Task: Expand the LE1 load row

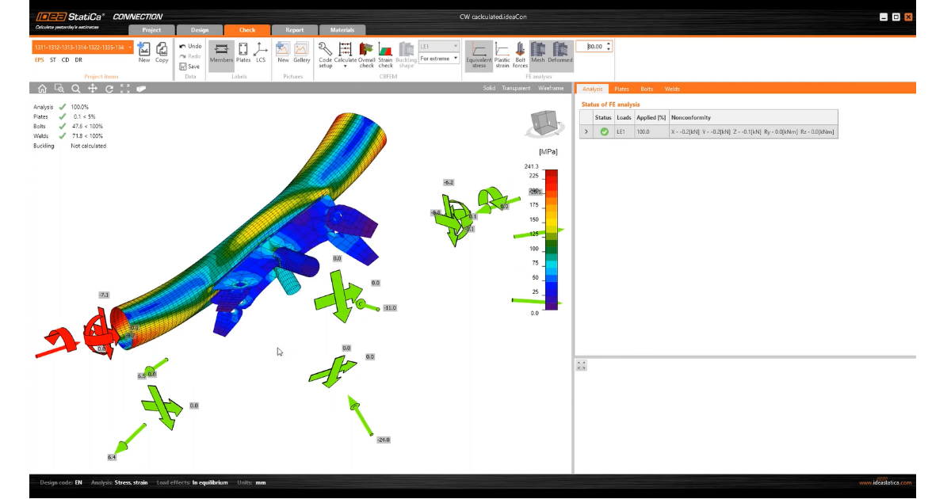Action: point(586,131)
